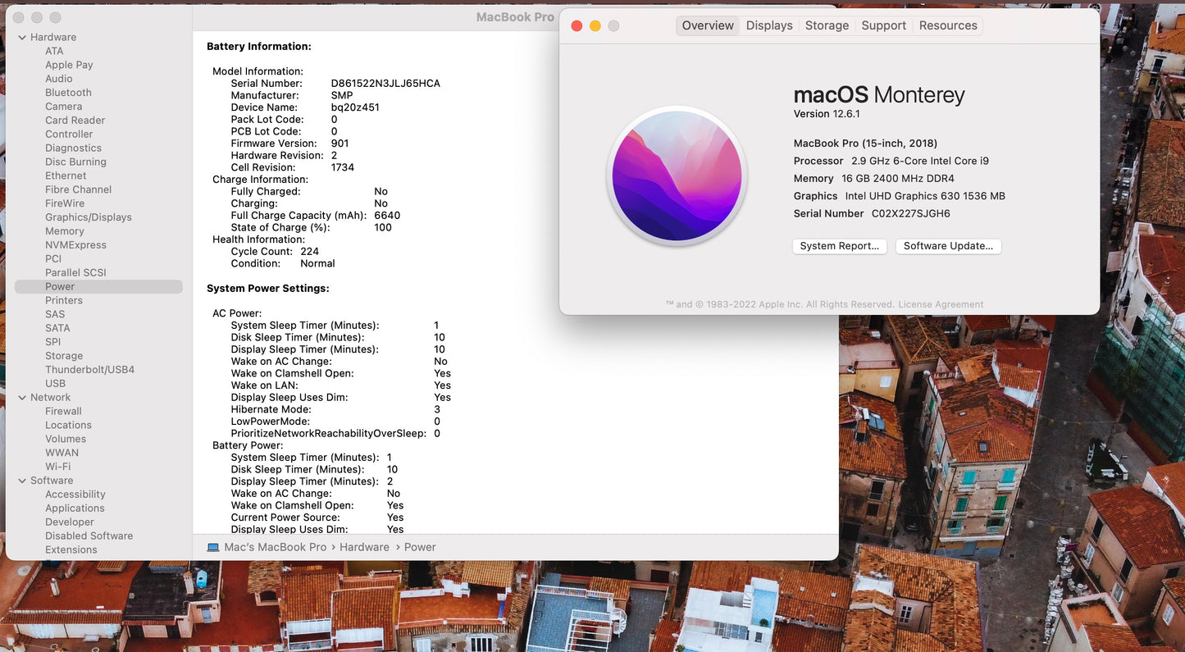This screenshot has width=1185, height=652.
Task: Click the MacBook icon in the breadcrumb bar
Action: click(214, 546)
